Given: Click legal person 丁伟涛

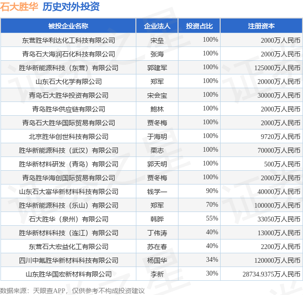Looking at the screenshot, I should click(x=157, y=233).
